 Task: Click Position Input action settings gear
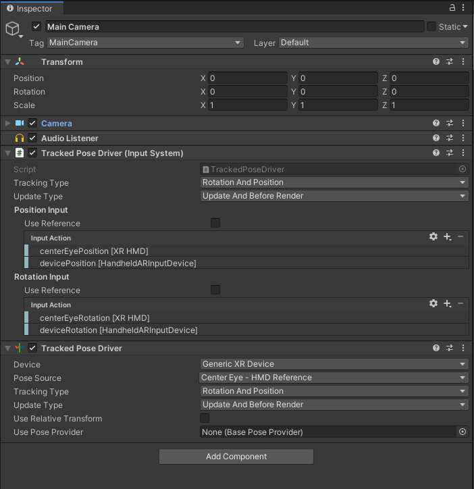click(x=433, y=237)
